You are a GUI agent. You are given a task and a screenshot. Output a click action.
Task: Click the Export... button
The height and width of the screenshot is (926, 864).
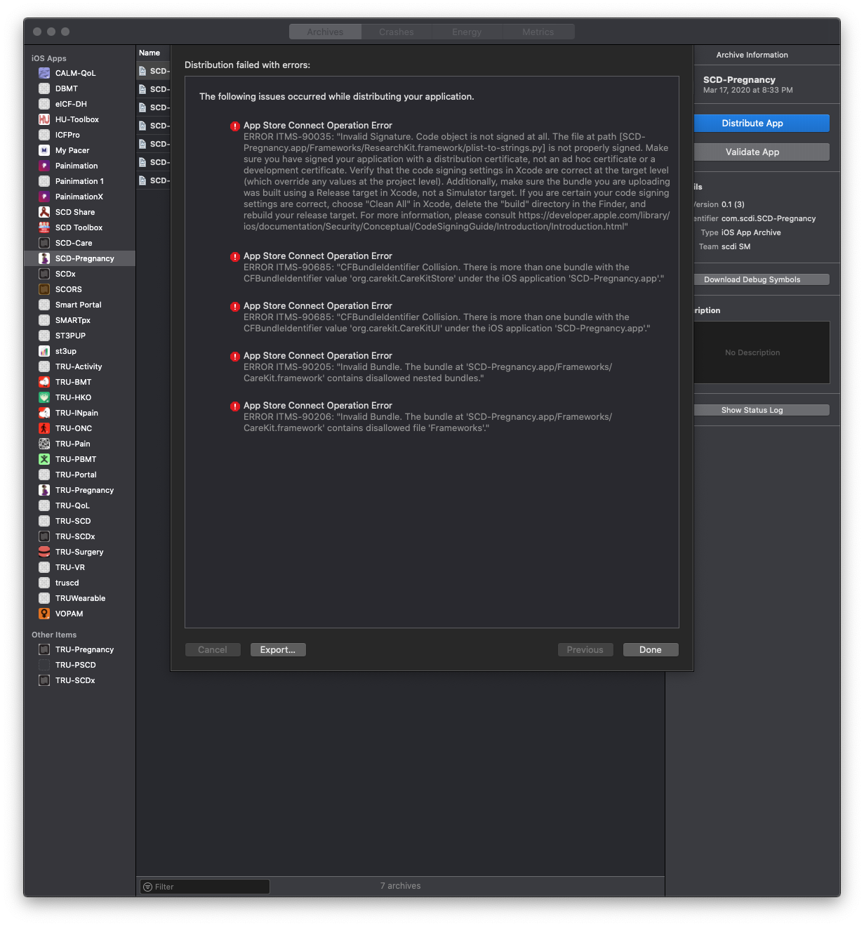point(278,649)
